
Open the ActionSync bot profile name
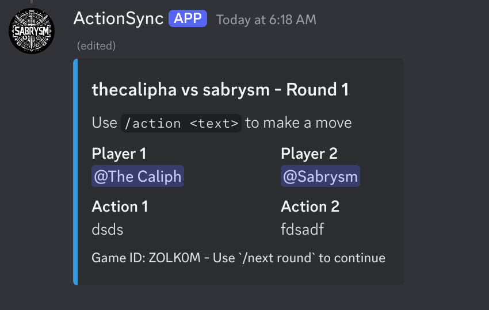118,18
